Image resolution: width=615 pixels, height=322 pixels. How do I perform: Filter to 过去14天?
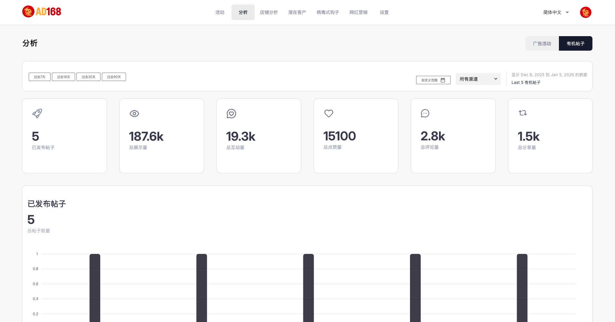click(63, 77)
